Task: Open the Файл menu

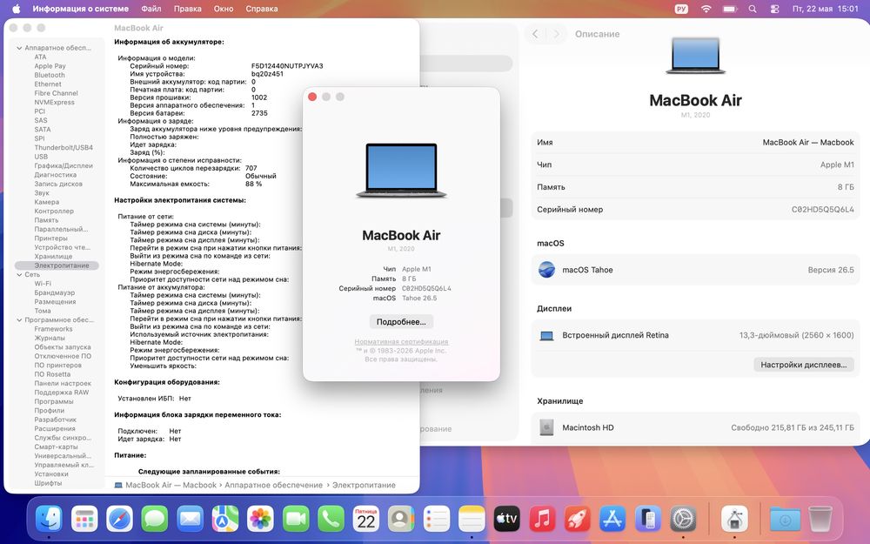Action: 151,9
